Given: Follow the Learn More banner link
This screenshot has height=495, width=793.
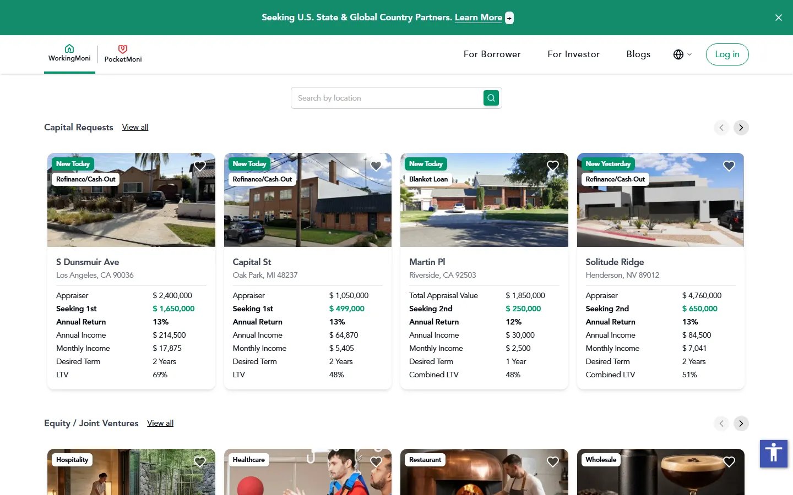Looking at the screenshot, I should pyautogui.click(x=478, y=17).
